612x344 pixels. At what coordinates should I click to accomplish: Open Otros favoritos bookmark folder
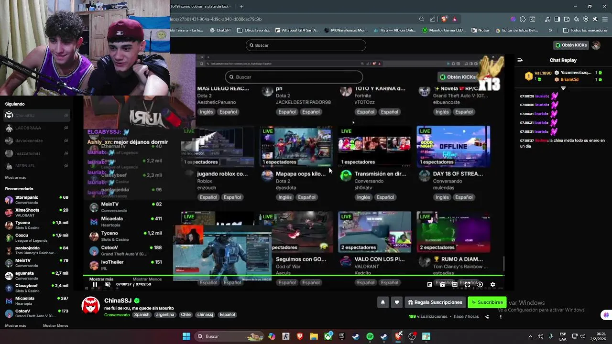[253, 30]
